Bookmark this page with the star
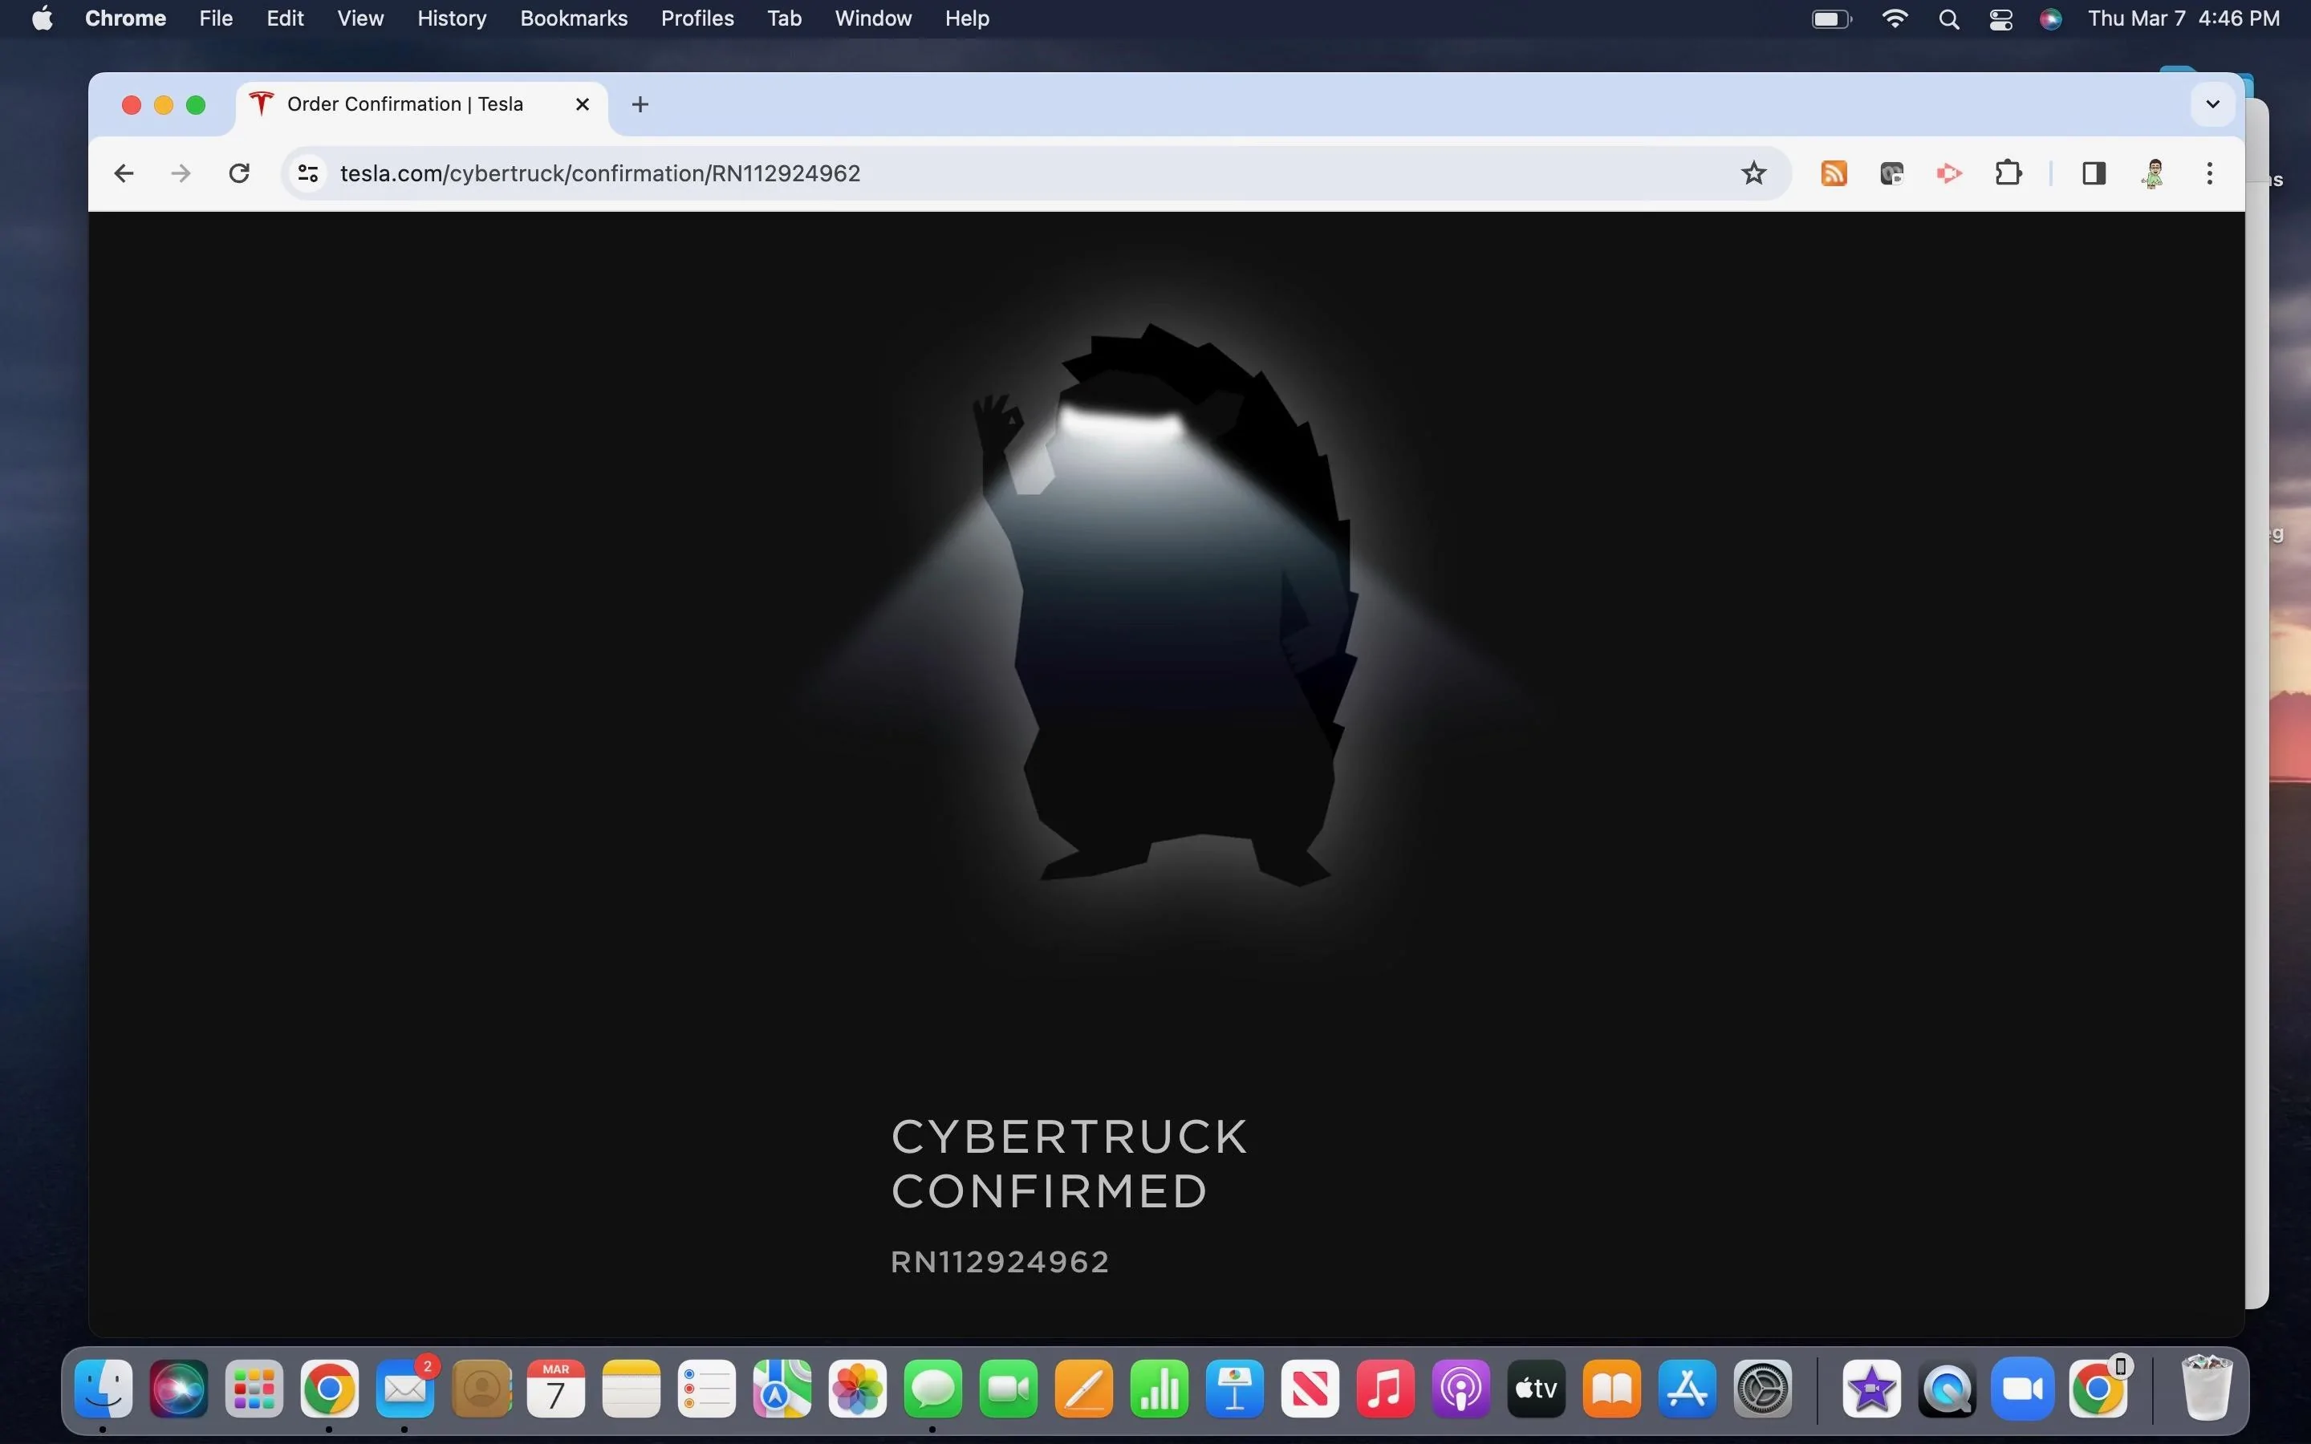This screenshot has height=1444, width=2311. tap(1753, 172)
